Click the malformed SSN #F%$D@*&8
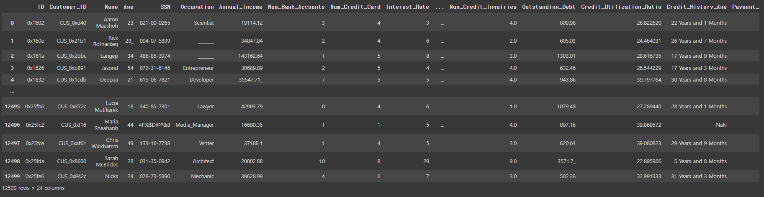 click(154, 125)
